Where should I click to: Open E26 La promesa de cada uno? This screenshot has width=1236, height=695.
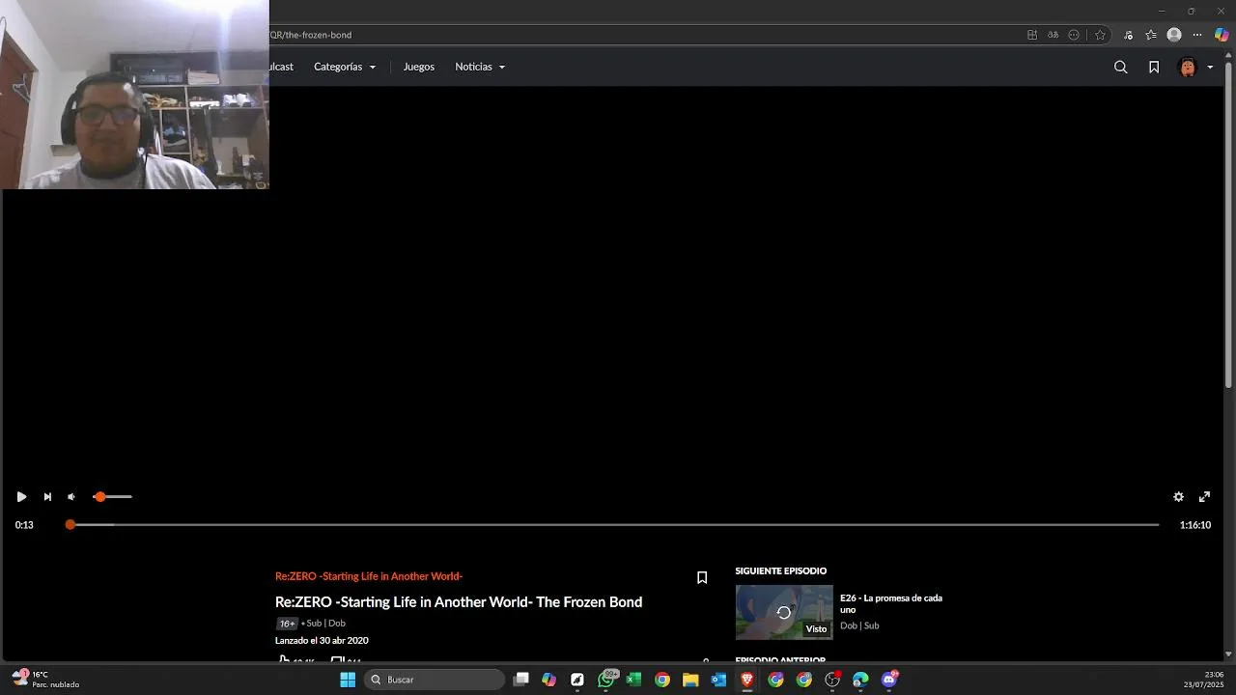(x=891, y=603)
